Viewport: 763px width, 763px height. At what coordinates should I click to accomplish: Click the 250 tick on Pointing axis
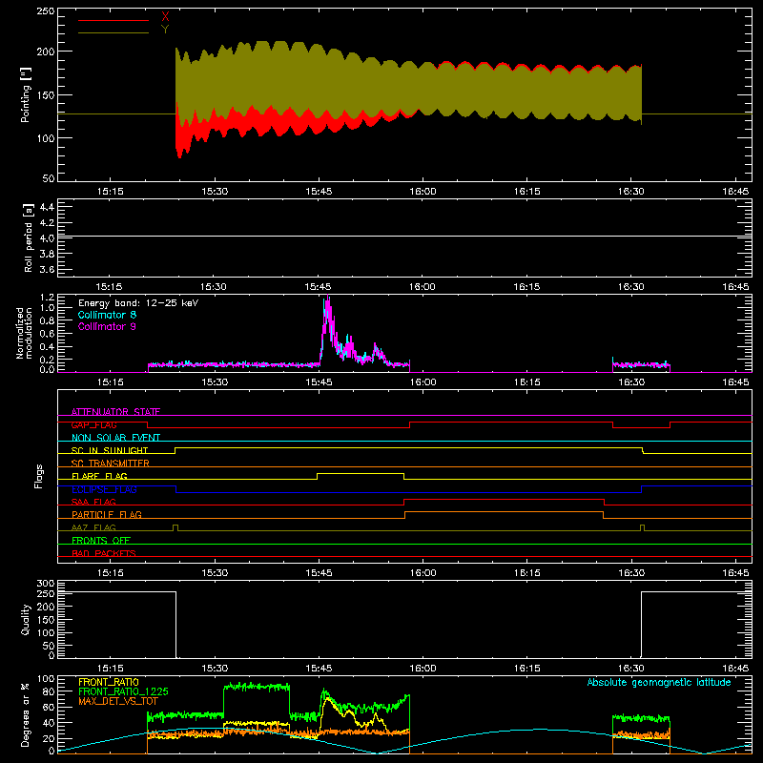tap(46, 11)
